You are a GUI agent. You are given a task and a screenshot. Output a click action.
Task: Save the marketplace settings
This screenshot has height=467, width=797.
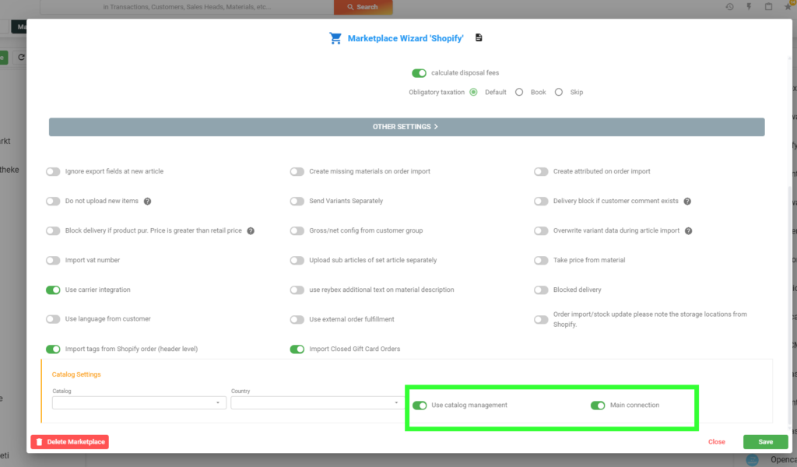click(766, 441)
